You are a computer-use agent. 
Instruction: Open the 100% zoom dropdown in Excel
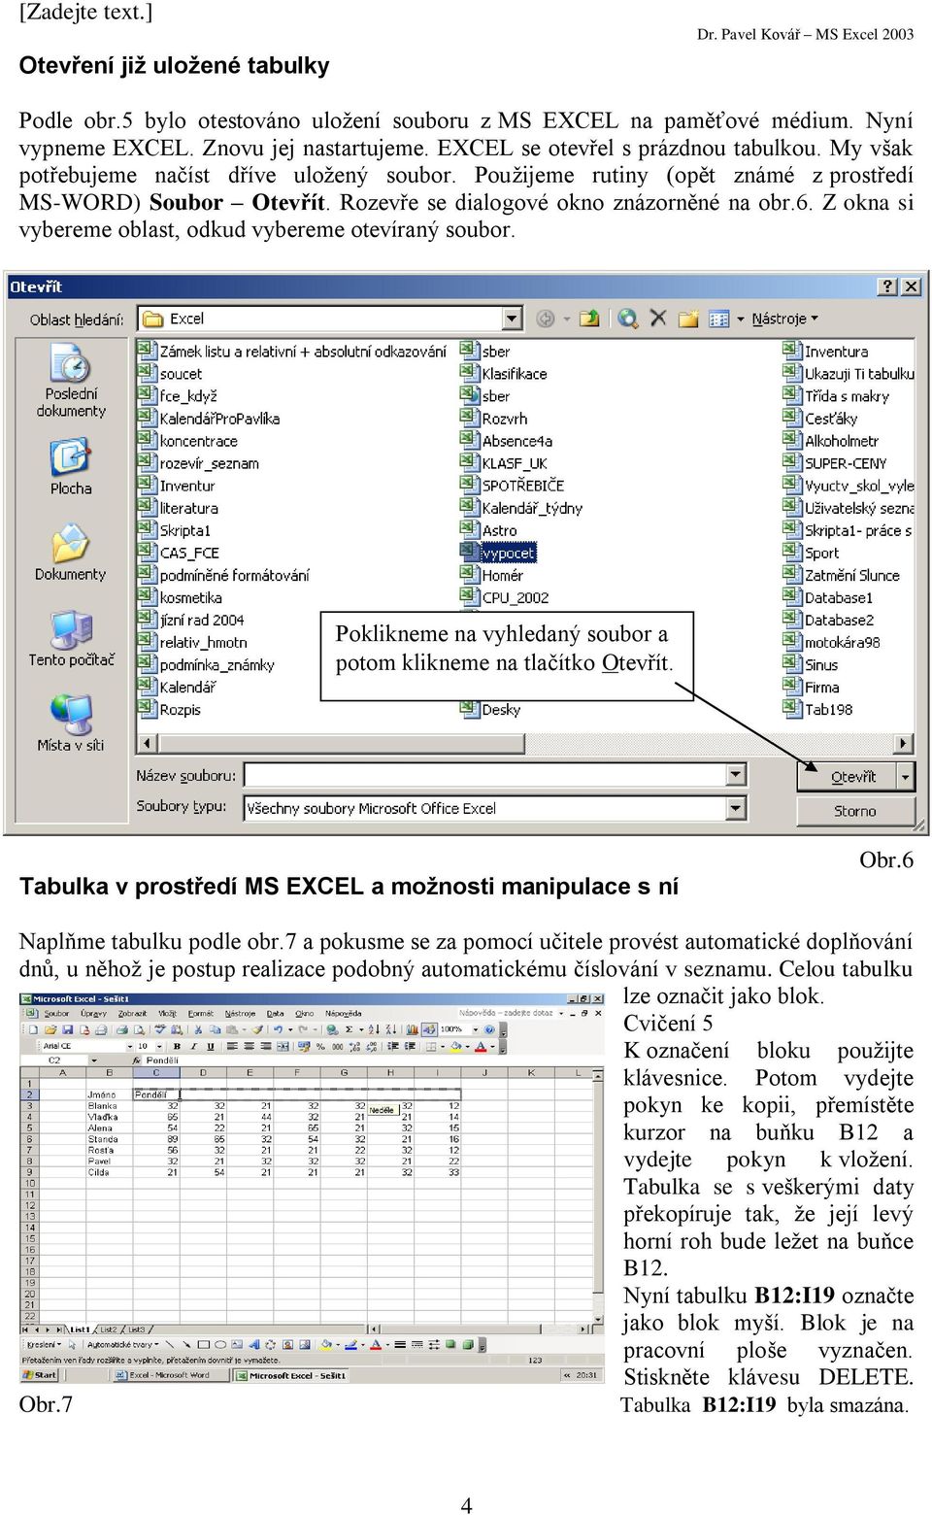pos(475,1029)
